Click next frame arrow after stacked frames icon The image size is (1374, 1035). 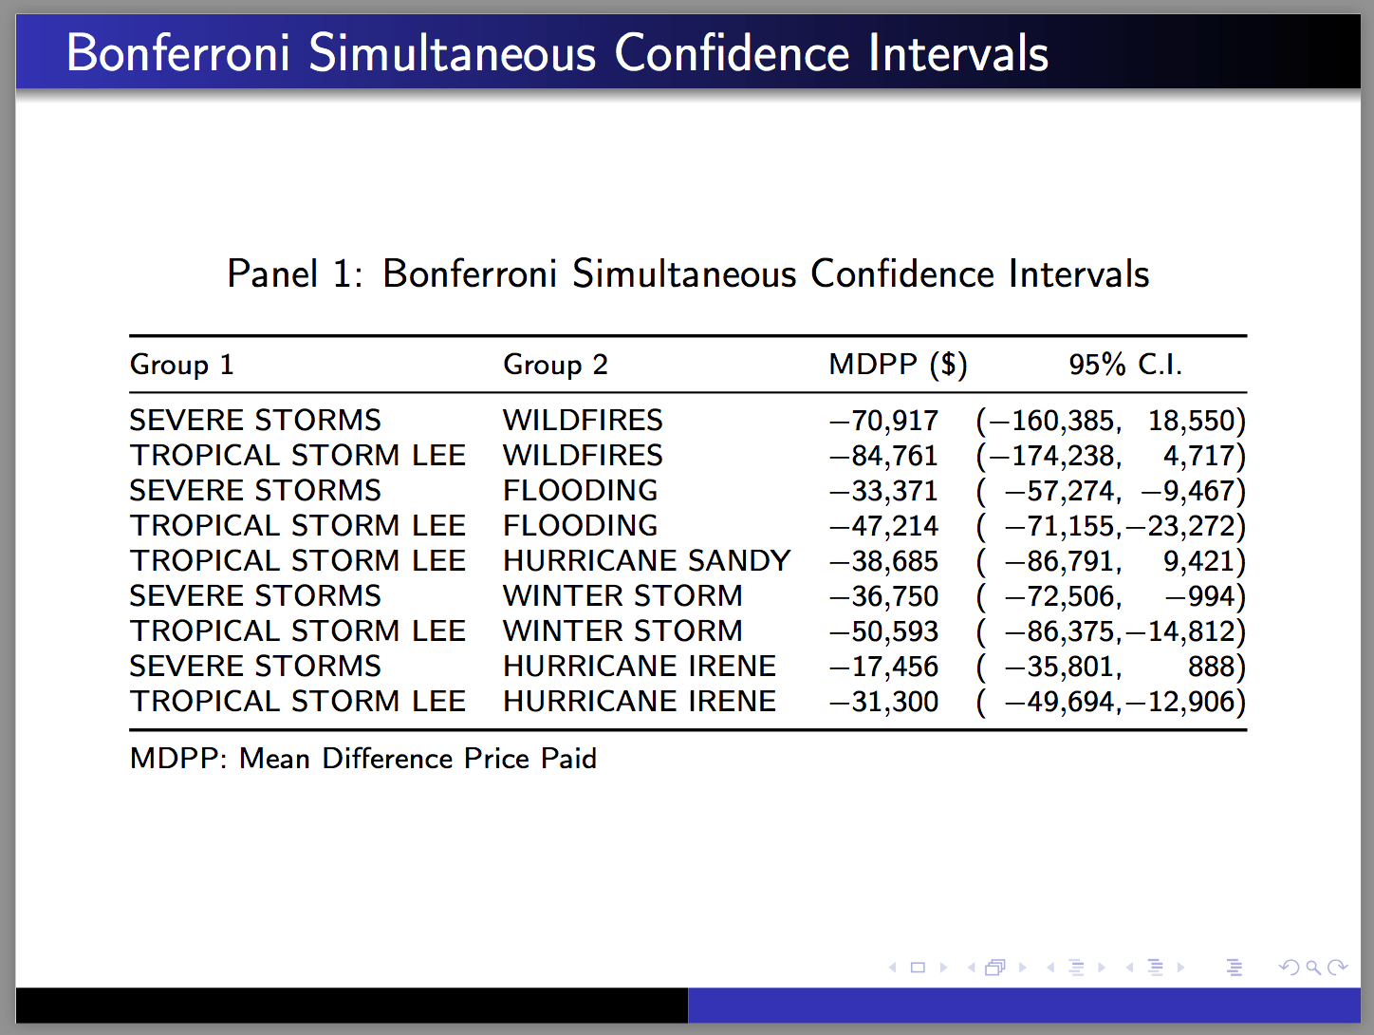[1023, 968]
